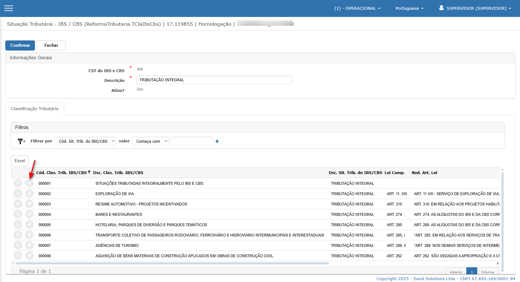Export table with Excel button
Viewport: 520px width, 282px height.
[20, 161]
